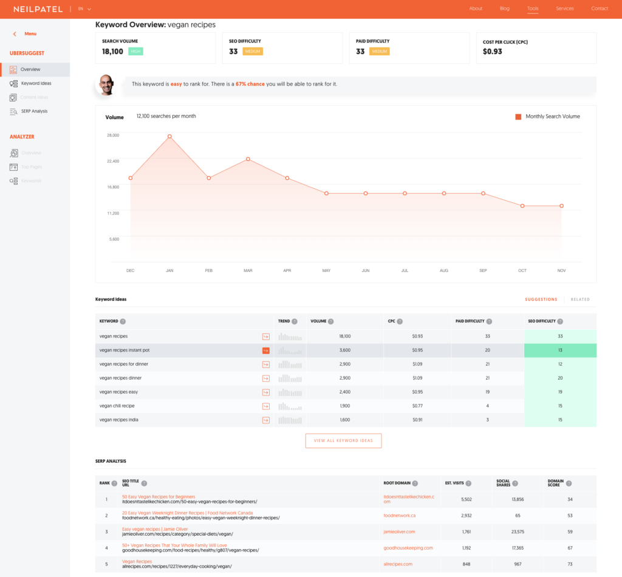Screen dimensions: 622x577
Task: Click the MAR data point on volume chart
Action: [248, 159]
